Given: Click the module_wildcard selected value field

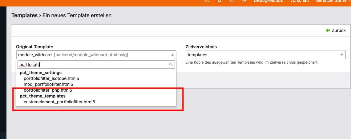Looking at the screenshot, I should coord(92,55).
